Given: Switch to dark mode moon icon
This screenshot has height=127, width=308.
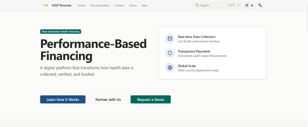Looking at the screenshot, I should click(252, 5).
